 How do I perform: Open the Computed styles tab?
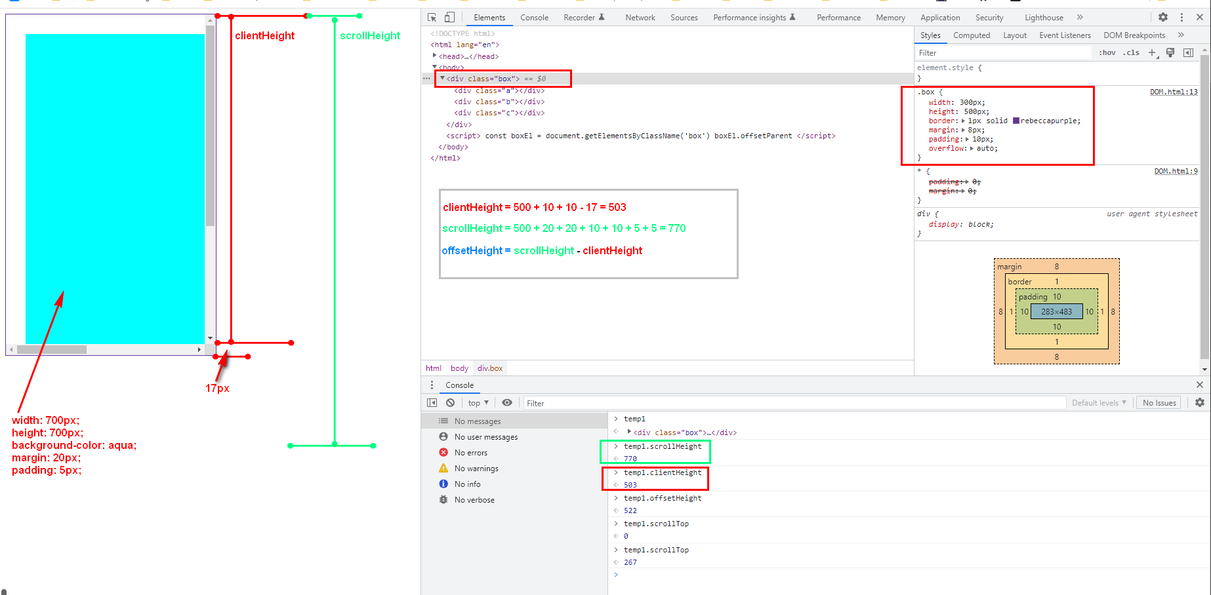[x=972, y=35]
